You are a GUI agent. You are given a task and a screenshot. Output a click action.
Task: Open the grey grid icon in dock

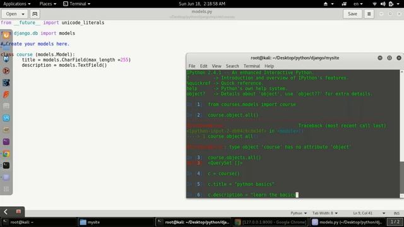click(6, 107)
